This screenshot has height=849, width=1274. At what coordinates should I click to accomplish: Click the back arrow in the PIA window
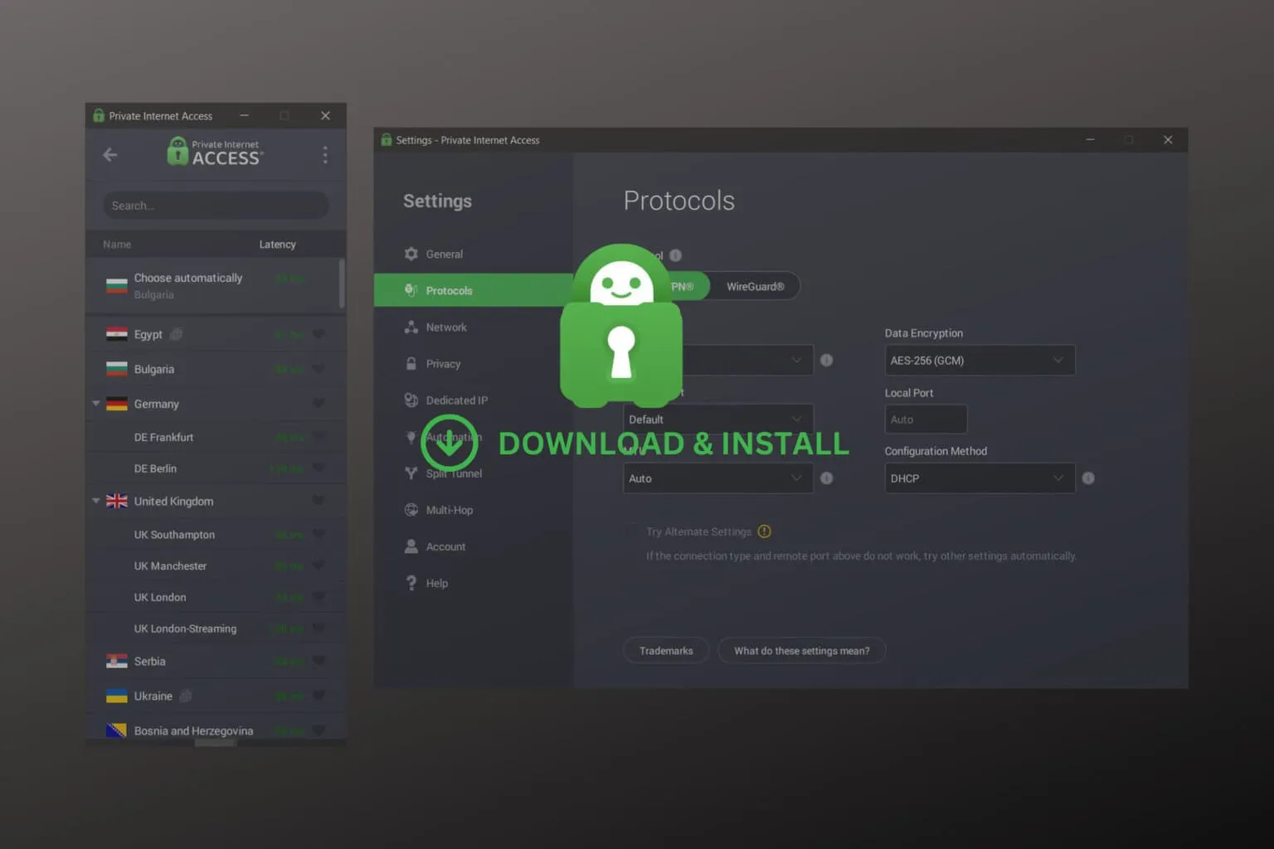click(109, 155)
